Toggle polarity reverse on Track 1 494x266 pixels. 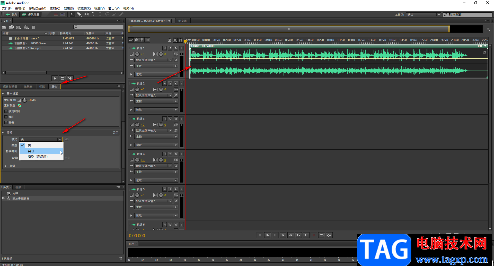pos(176,60)
